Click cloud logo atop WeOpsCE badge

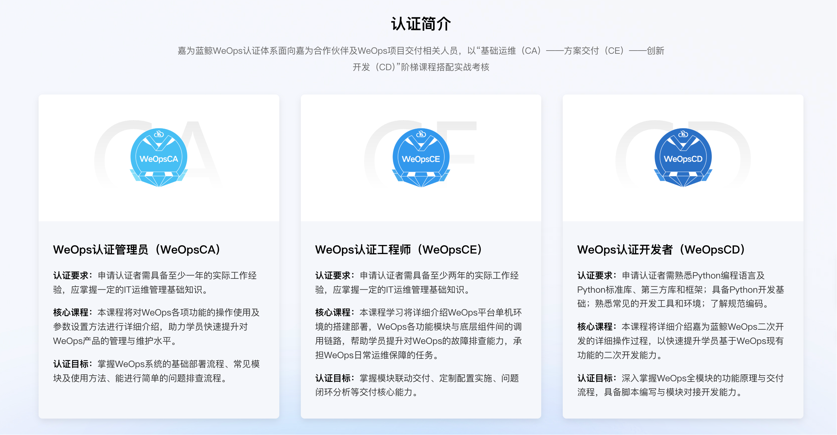pos(421,134)
